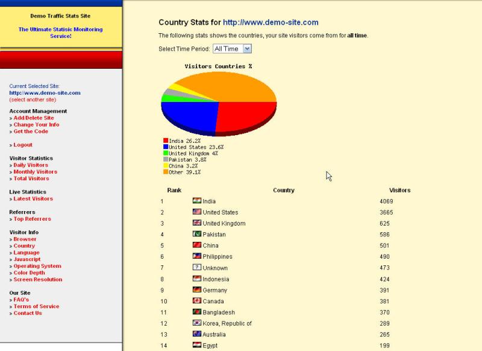Open Color Depth visitor info

pyautogui.click(x=29, y=273)
